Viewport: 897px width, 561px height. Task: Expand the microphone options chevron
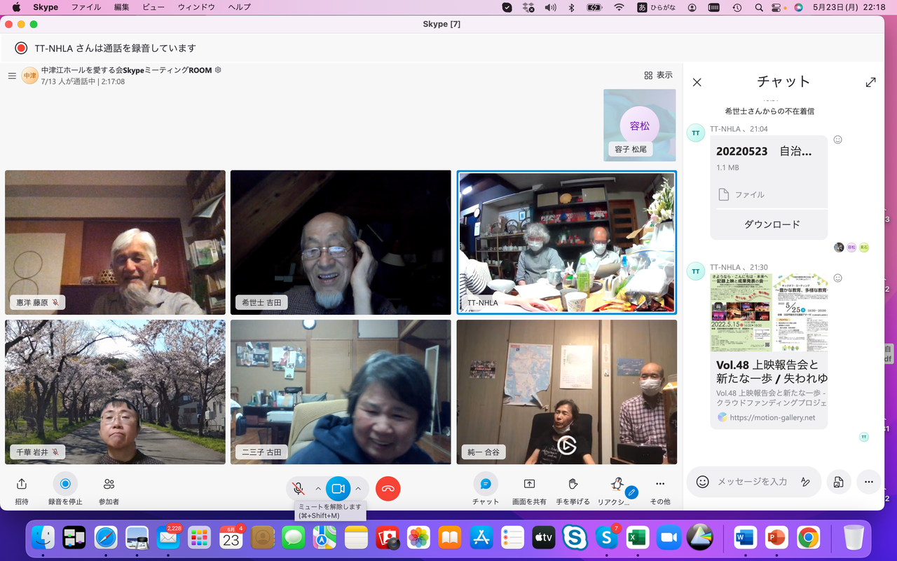tap(318, 488)
